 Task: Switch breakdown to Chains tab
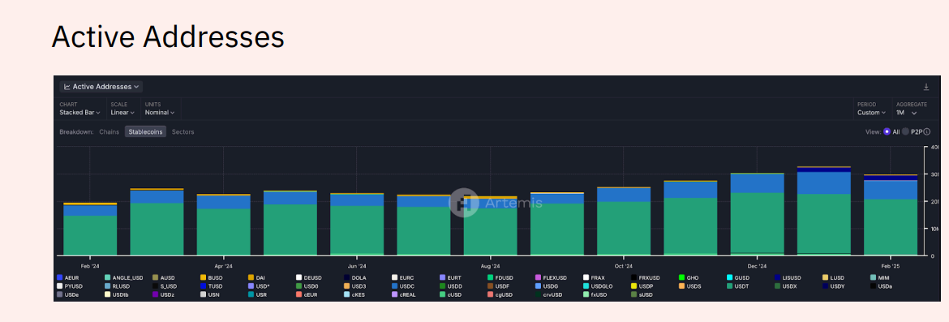point(109,132)
